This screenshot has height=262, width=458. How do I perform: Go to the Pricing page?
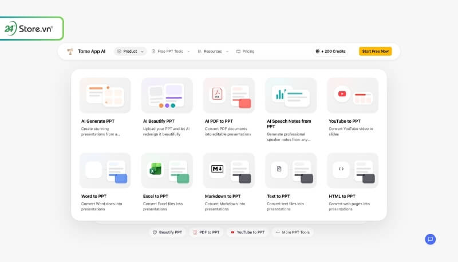246,52
